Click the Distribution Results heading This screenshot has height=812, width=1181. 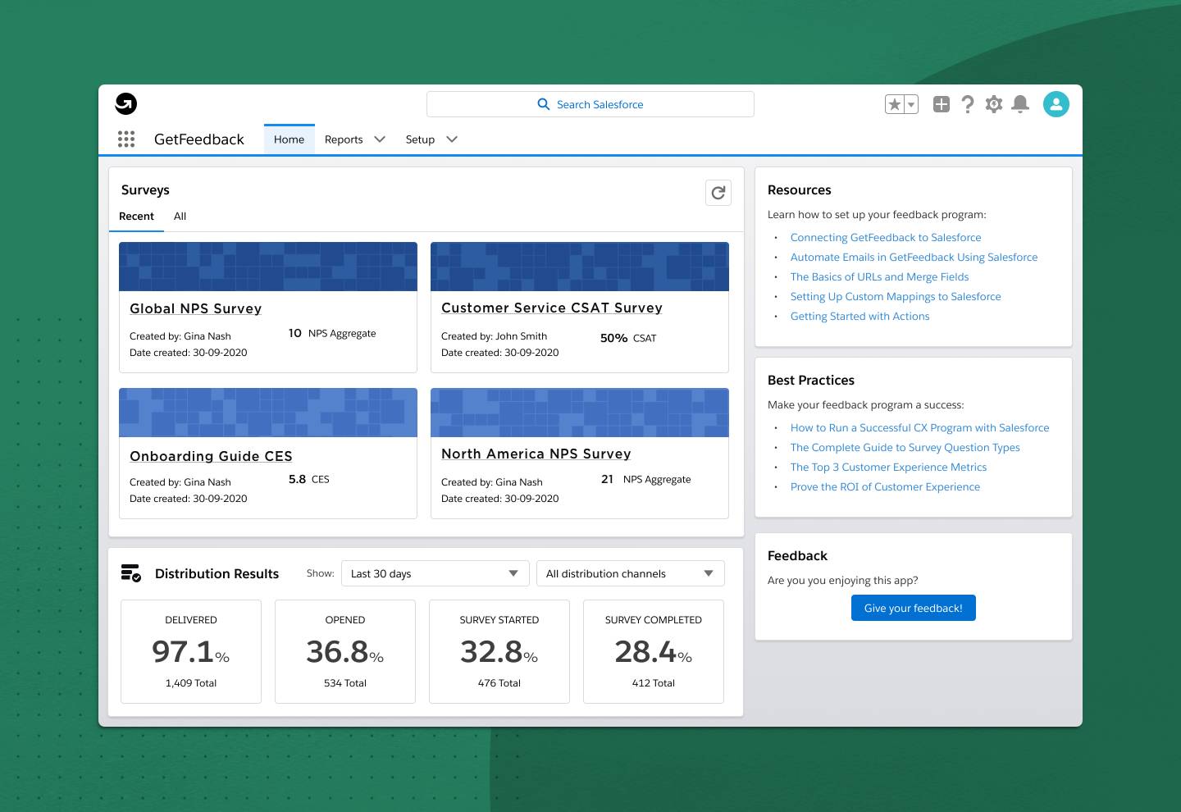pyautogui.click(x=217, y=574)
